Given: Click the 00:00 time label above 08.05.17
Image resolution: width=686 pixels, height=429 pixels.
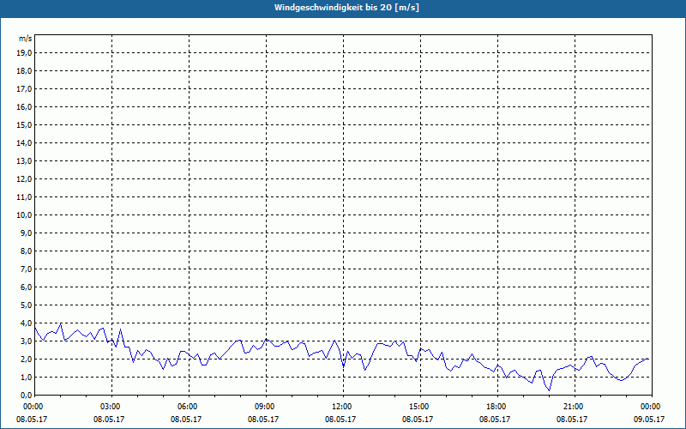Looking at the screenshot, I should [x=33, y=407].
